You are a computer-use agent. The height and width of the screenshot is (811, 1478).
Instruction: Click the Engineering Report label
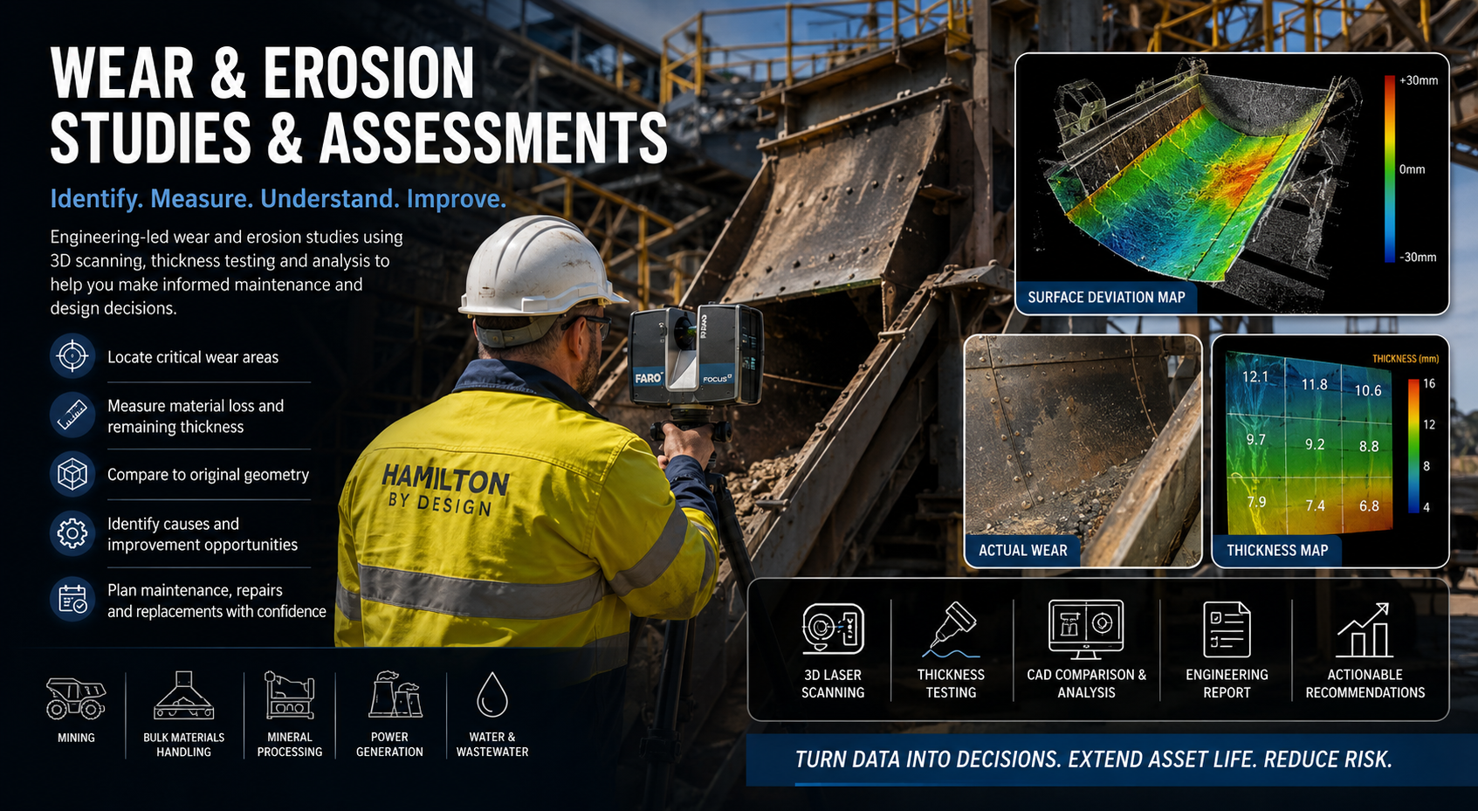(1227, 684)
